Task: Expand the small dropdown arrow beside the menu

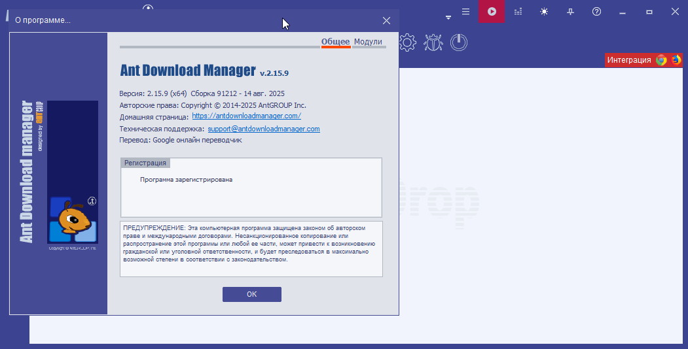Action: tap(448, 18)
